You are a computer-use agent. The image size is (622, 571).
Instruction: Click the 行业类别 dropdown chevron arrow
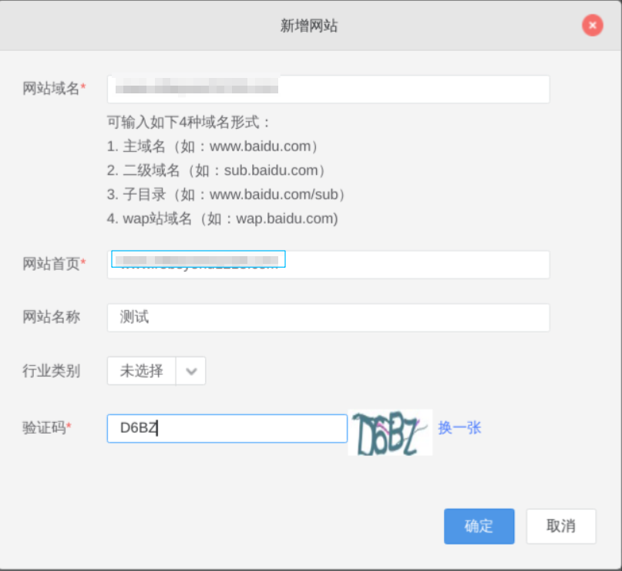(191, 371)
